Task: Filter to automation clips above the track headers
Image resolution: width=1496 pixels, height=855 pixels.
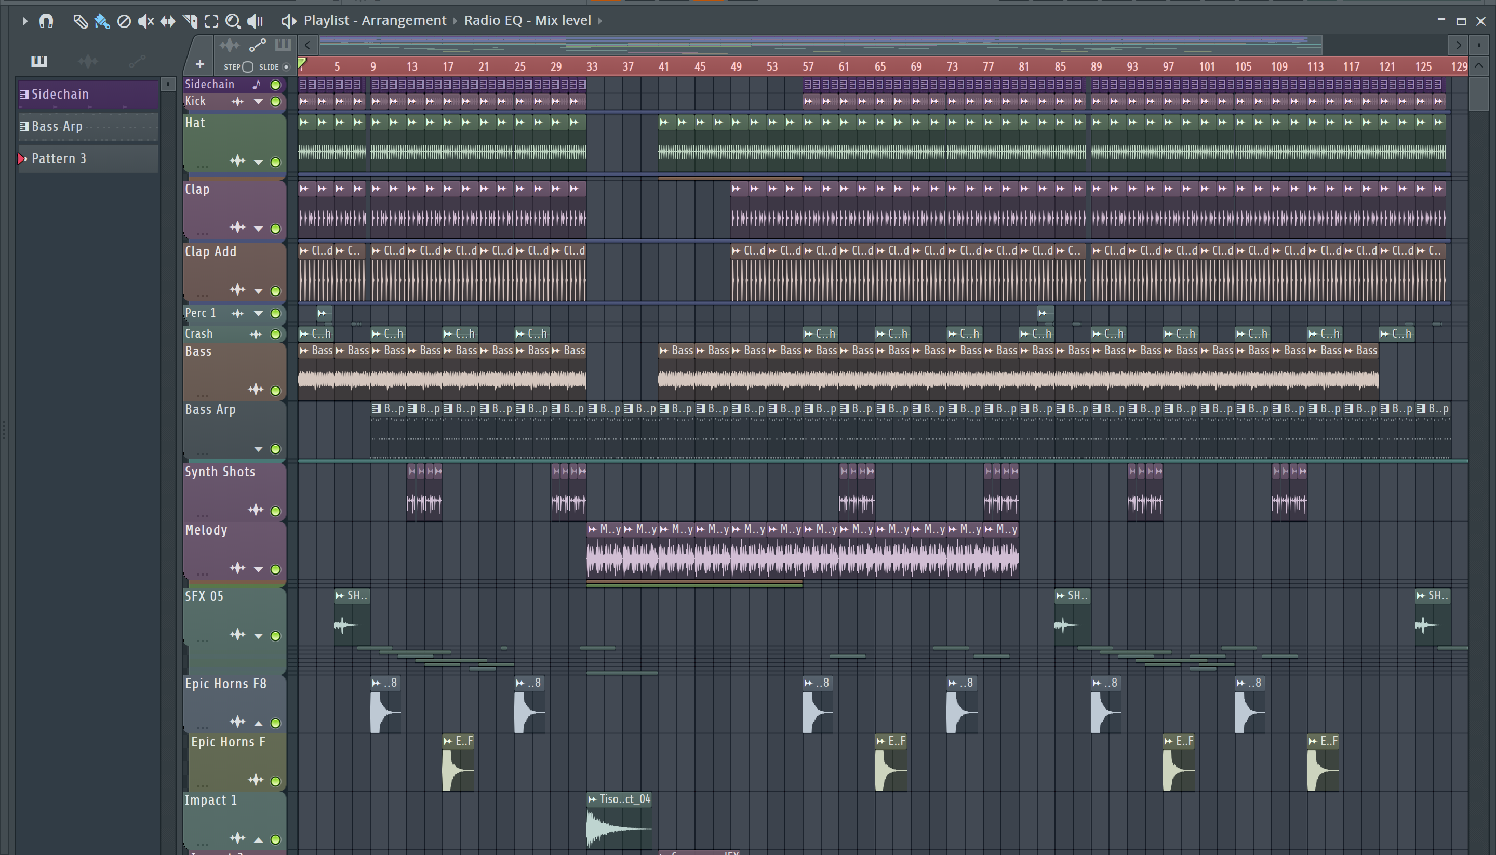Action: [x=257, y=45]
